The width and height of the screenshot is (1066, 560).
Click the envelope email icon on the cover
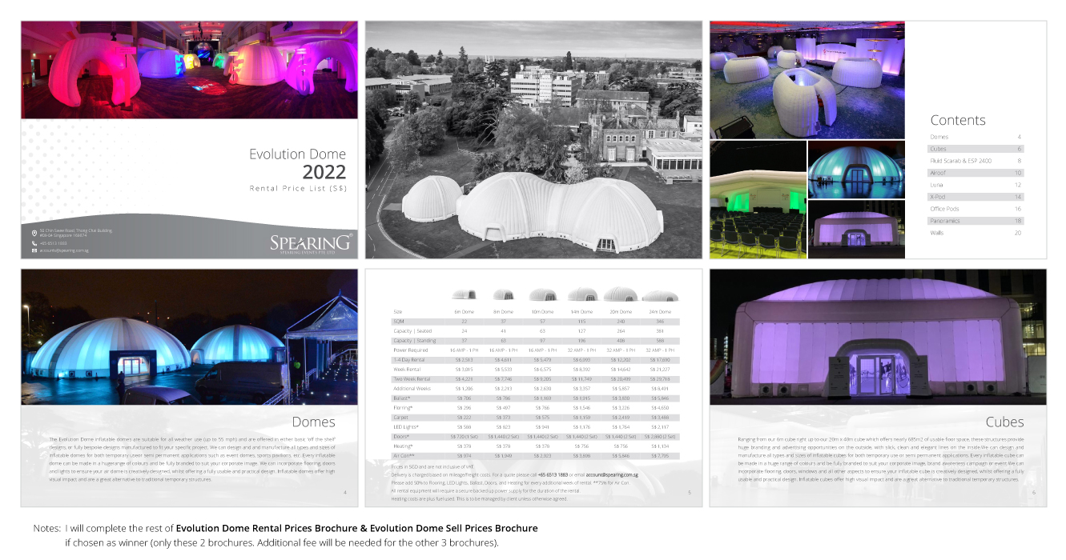click(x=34, y=250)
